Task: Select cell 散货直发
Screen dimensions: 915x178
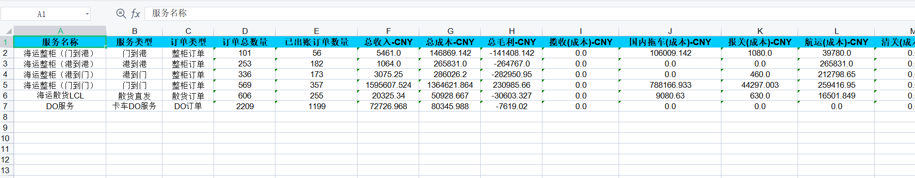Action: 134,96
